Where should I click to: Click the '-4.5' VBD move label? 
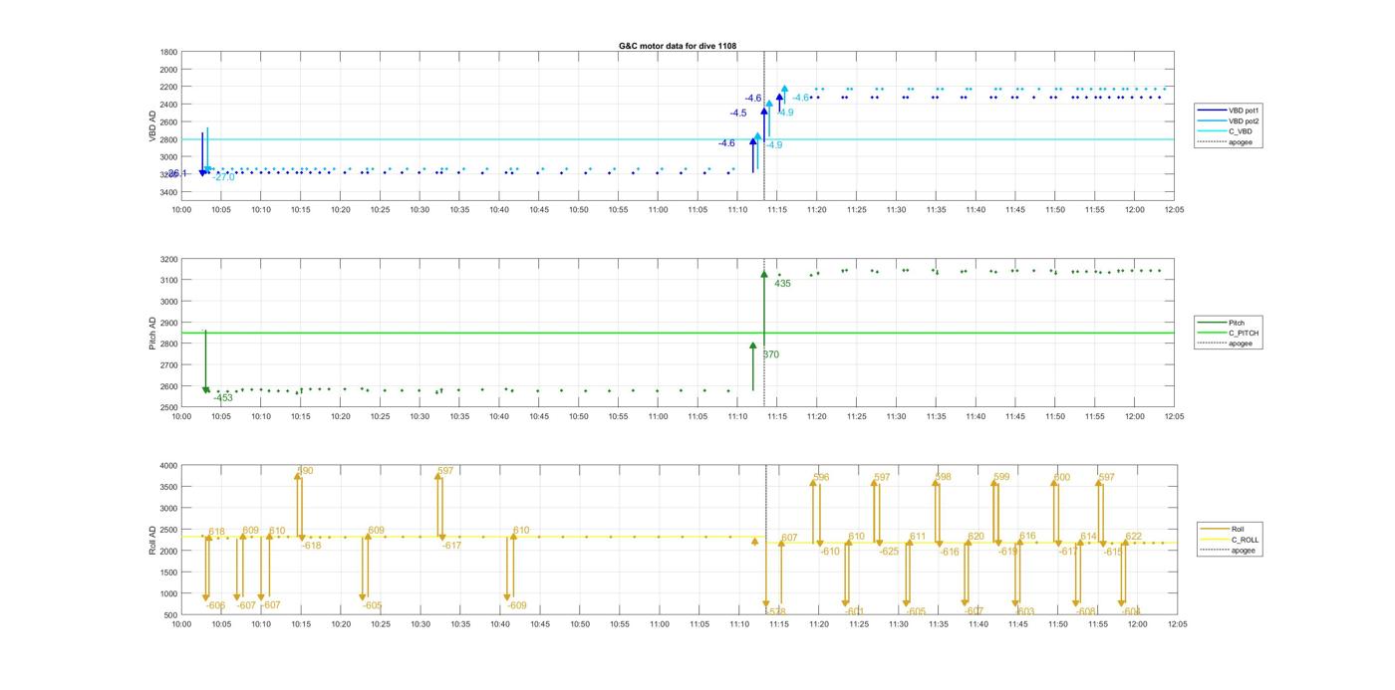pyautogui.click(x=737, y=114)
